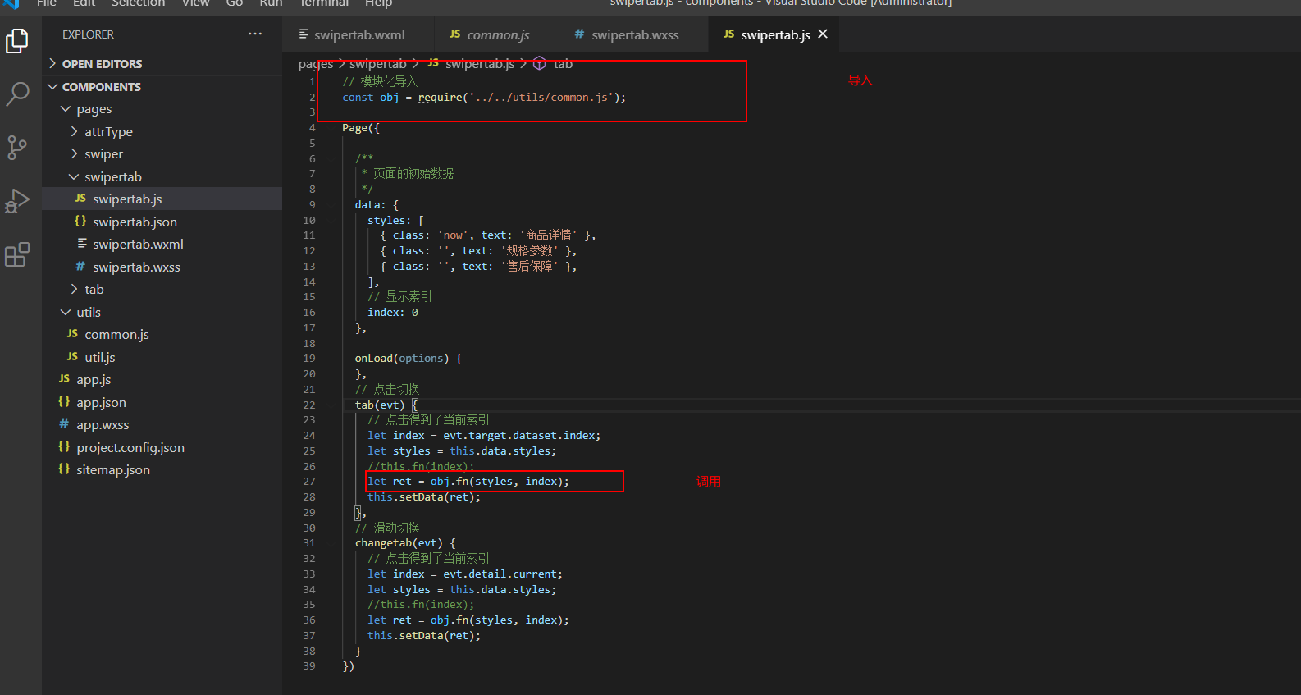Open the Search view icon
This screenshot has width=1301, height=695.
coord(17,94)
